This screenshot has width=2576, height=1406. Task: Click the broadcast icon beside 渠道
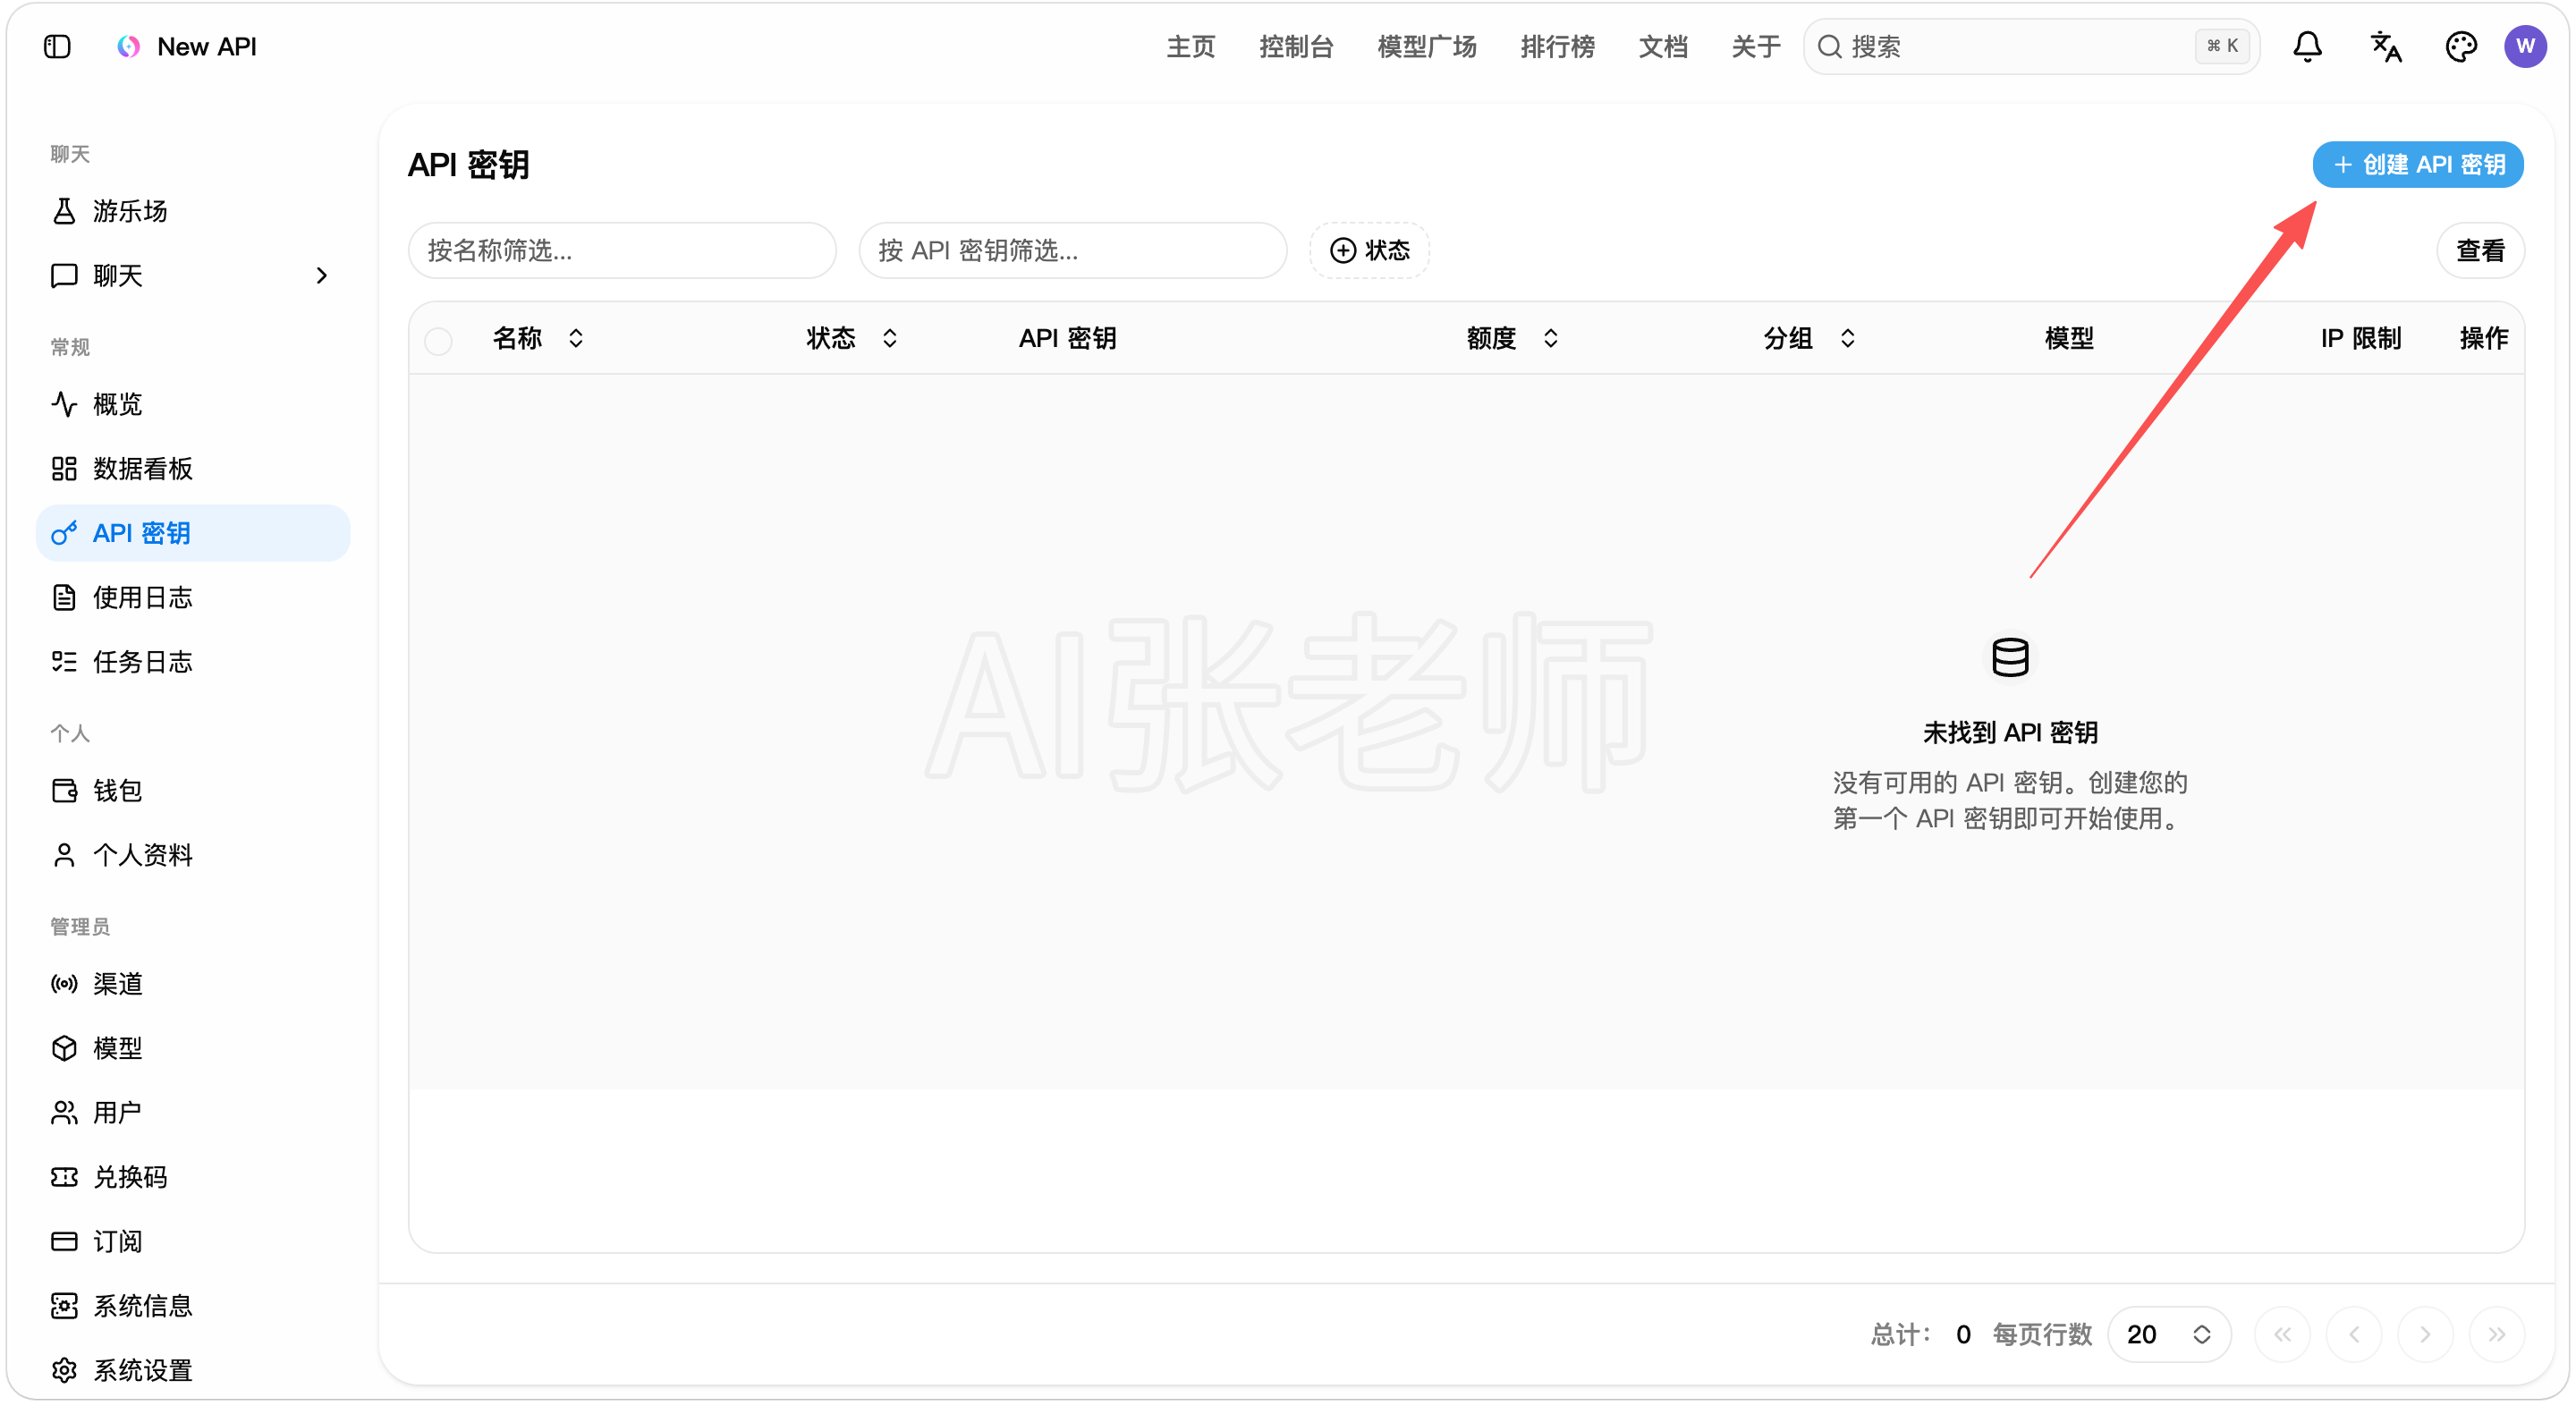[64, 984]
